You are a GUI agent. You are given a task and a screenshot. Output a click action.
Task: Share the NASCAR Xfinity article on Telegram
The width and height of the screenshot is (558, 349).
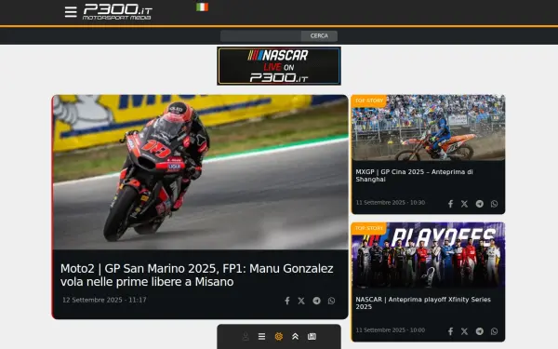click(x=480, y=331)
